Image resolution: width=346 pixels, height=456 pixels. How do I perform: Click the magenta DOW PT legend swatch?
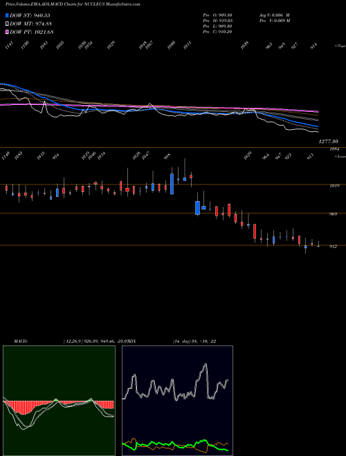[x=8, y=32]
